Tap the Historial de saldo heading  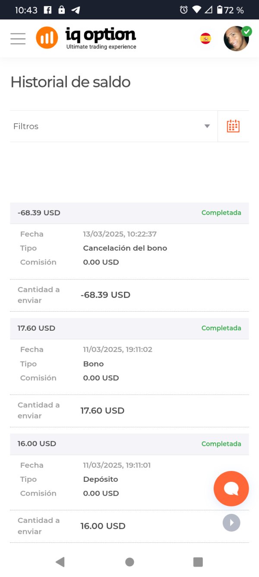pyautogui.click(x=70, y=82)
